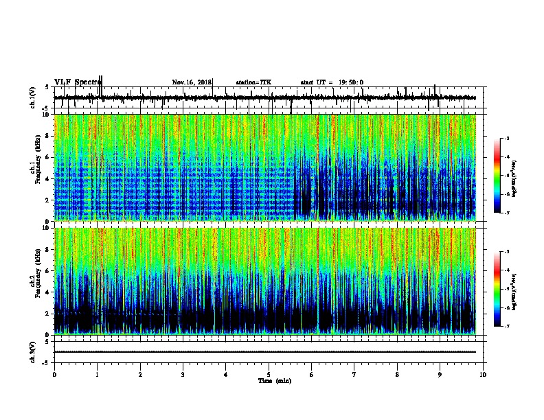Click the 'ch.1(V)' waveform axis label
Screen dimensions: 544x420
(x=32, y=97)
